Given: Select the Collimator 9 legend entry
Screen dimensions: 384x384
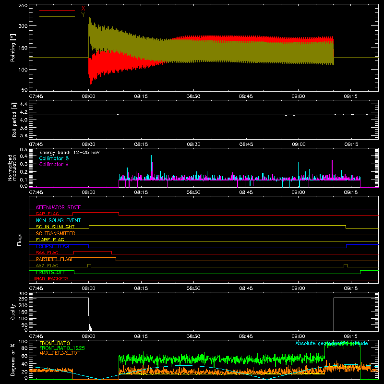Looking at the screenshot, I should tap(54, 164).
